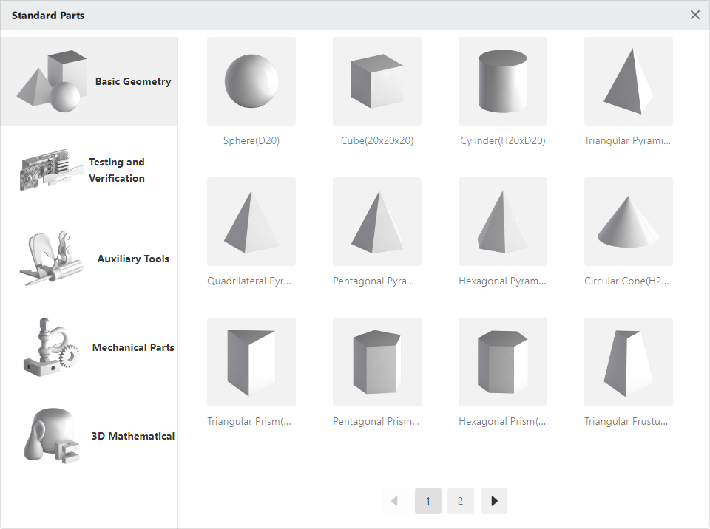Pick the Cylinder(H20xD20) shape

[x=503, y=81]
